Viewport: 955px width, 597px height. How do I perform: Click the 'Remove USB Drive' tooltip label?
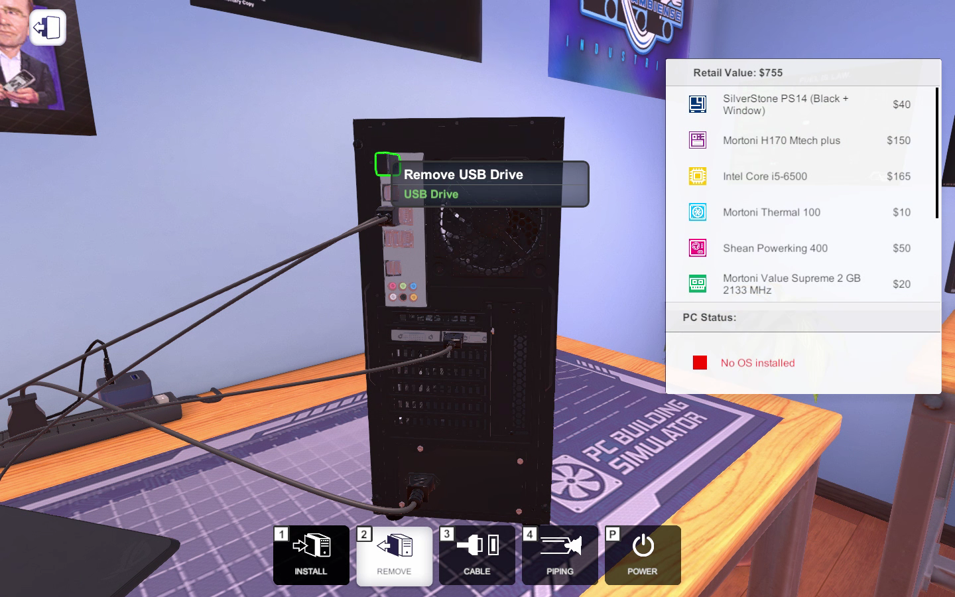point(464,174)
